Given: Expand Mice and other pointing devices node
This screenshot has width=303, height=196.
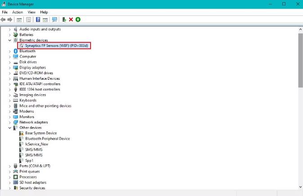Looking at the screenshot, I should coord(9,106).
